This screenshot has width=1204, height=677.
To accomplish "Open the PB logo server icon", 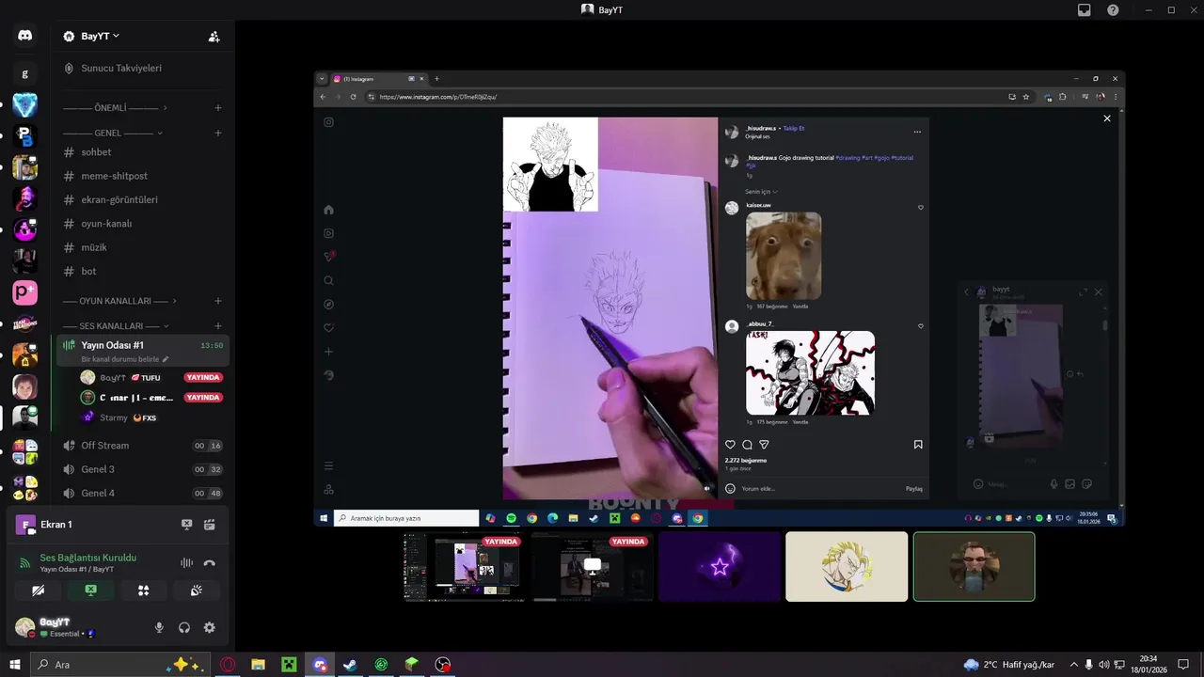I will (x=24, y=136).
